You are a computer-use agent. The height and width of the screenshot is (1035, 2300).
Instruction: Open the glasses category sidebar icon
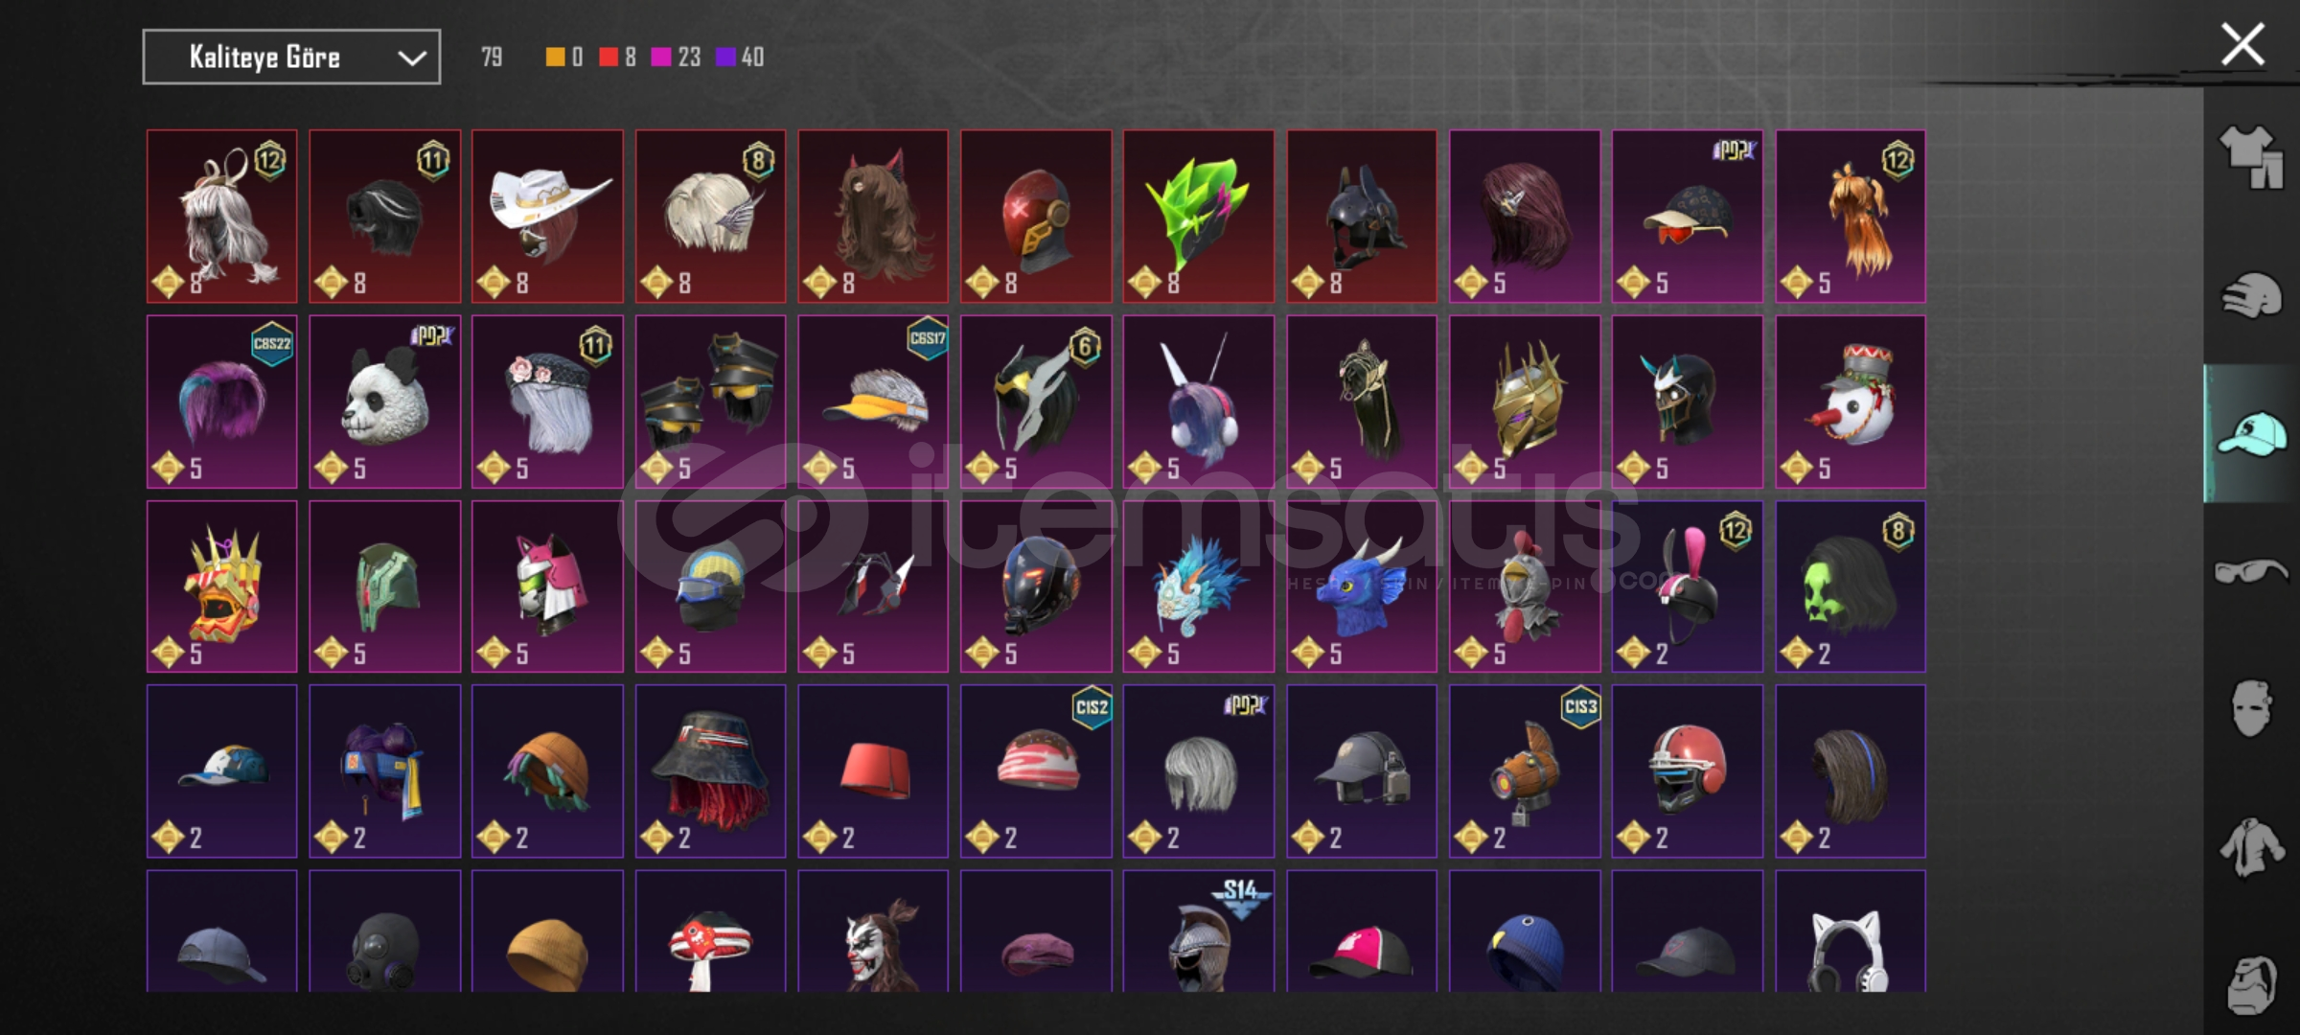(x=2250, y=572)
